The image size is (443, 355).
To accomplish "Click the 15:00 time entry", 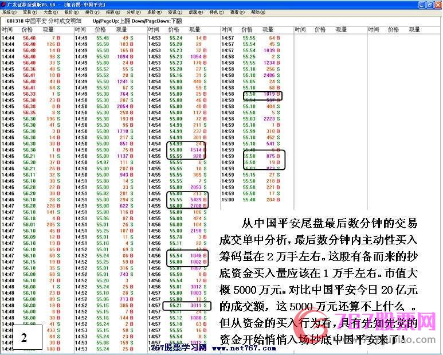I will [x=228, y=200].
